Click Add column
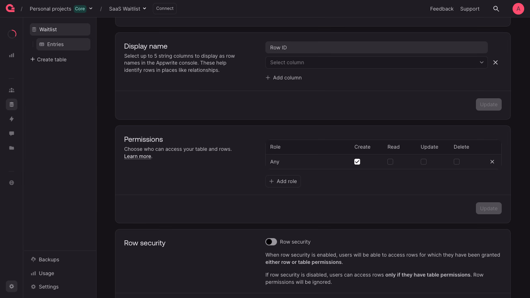The height and width of the screenshot is (298, 530). (x=284, y=78)
